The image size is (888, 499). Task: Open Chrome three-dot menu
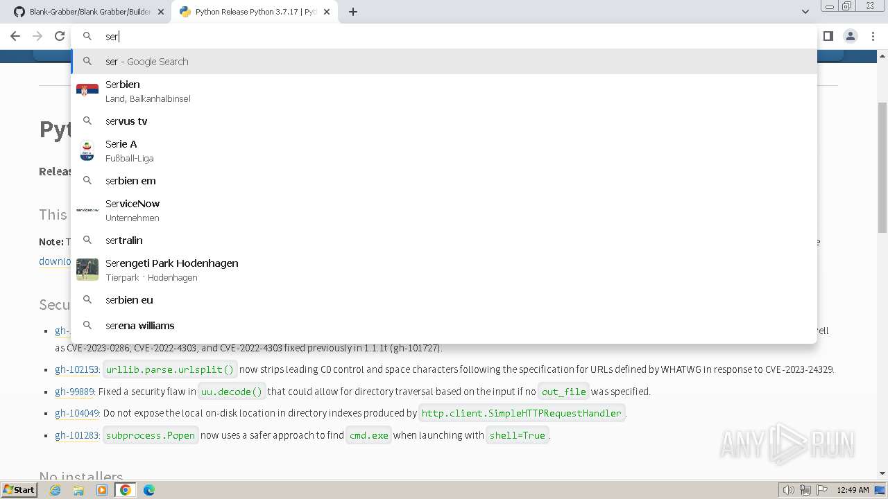pos(873,36)
